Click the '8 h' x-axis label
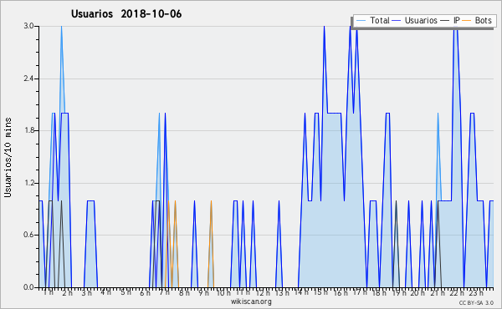This screenshot has width=502, height=309. 184,292
